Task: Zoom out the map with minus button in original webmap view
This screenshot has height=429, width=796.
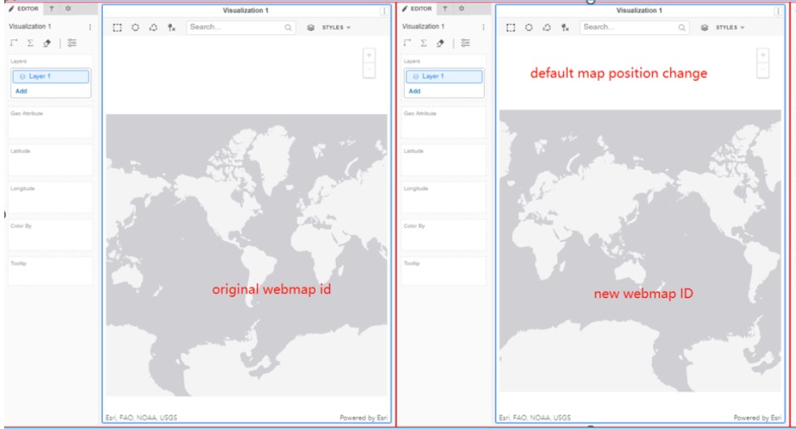Action: (x=368, y=71)
